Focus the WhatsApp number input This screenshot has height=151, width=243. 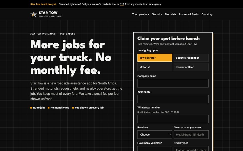coord(173,119)
